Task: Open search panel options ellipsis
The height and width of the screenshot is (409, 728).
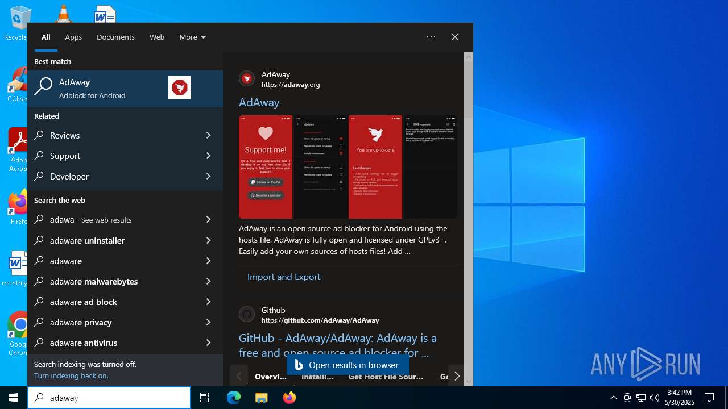Action: click(431, 37)
